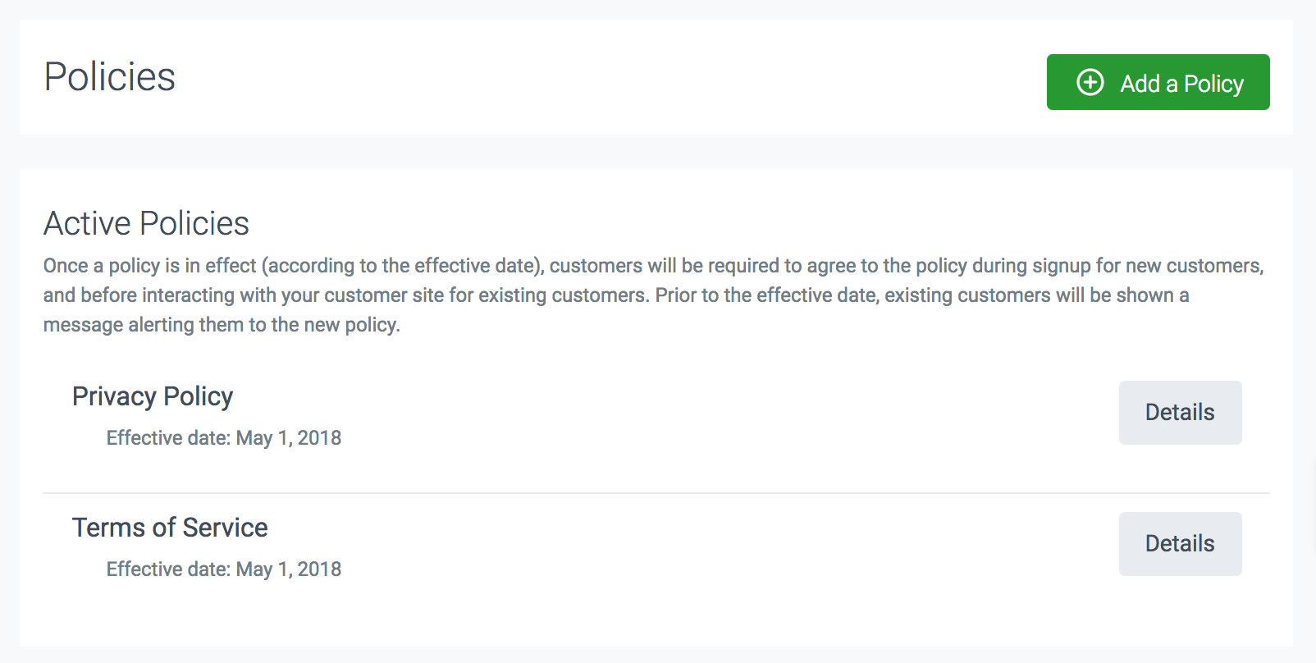Click Details button beside Terms of Service
Viewport: 1316px width, 663px height.
pyautogui.click(x=1180, y=543)
